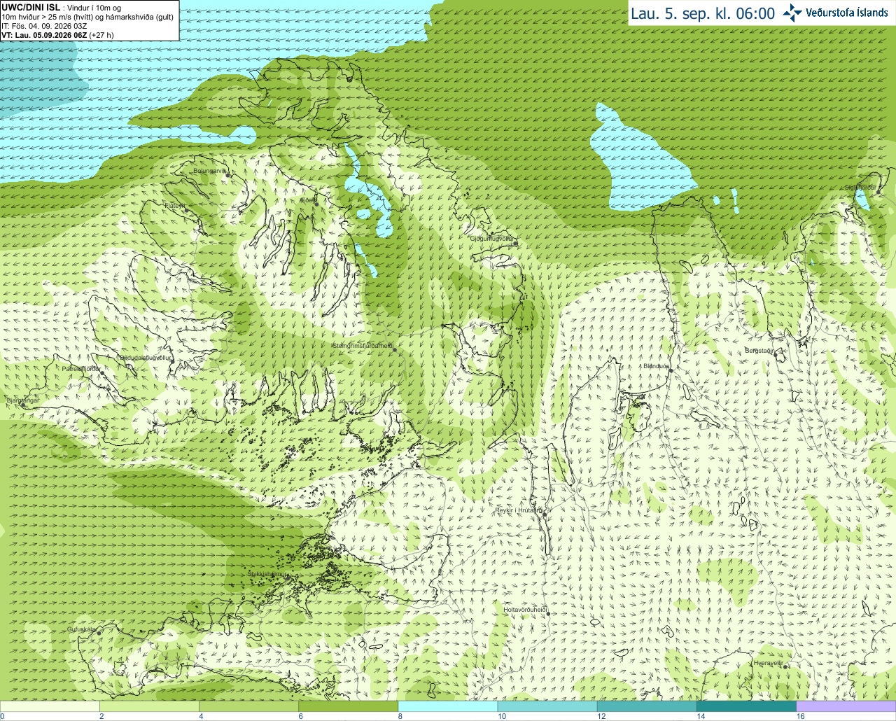Click the date label Lau. 5. sep. kl. 06:00
Viewport: 896px width, 721px height.
coord(702,13)
